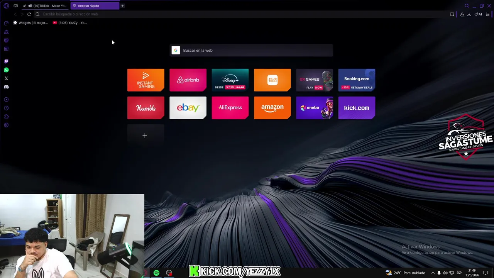Viewport: 494px width, 278px height.
Task: Open tab search magnifier in title bar
Action: tap(467, 6)
